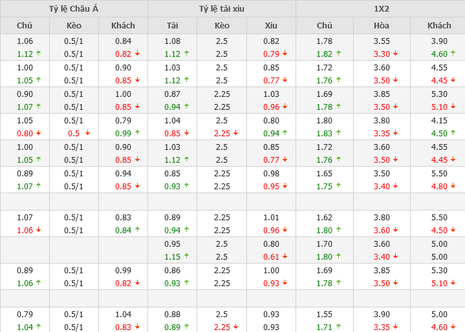Click the Xiu column header
Viewport: 465px width, 332px height.
pos(271,25)
